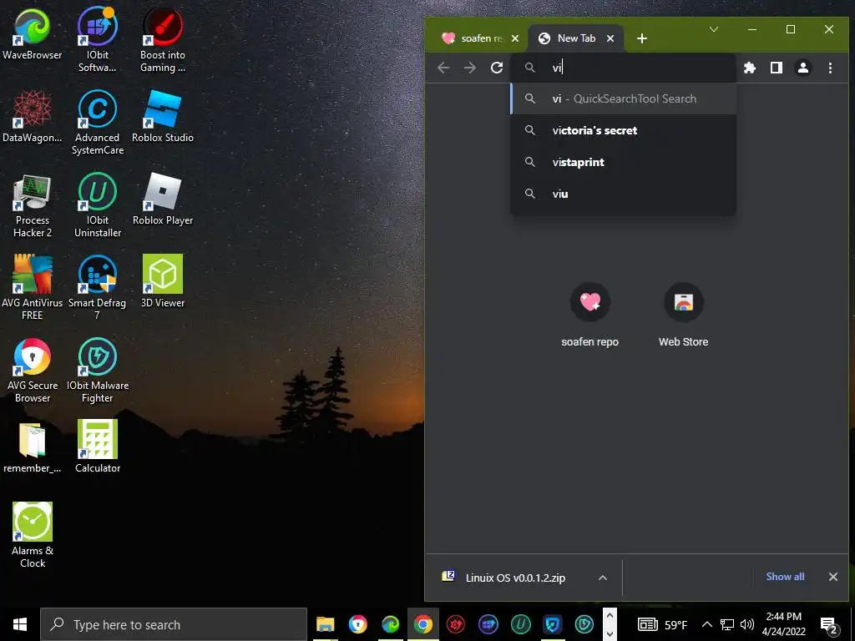
Task: Launch Smart Defrag 7 from the desktop
Action: coord(97,287)
